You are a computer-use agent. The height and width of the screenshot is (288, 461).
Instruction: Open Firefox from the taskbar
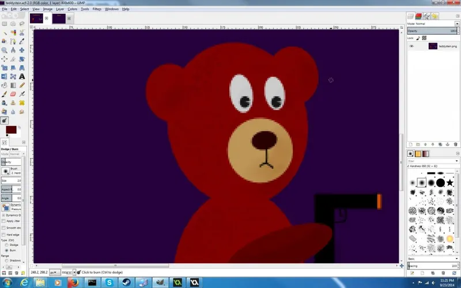(x=74, y=283)
